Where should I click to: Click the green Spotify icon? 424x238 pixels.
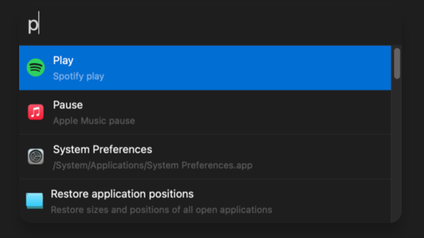click(36, 68)
